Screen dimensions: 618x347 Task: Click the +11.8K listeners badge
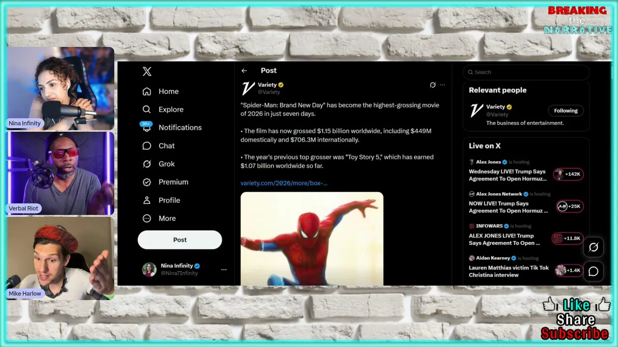click(568, 238)
